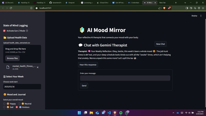This screenshot has height=116, width=206.
Task: Select the Anxious mood radio button
Action: tap(17, 107)
